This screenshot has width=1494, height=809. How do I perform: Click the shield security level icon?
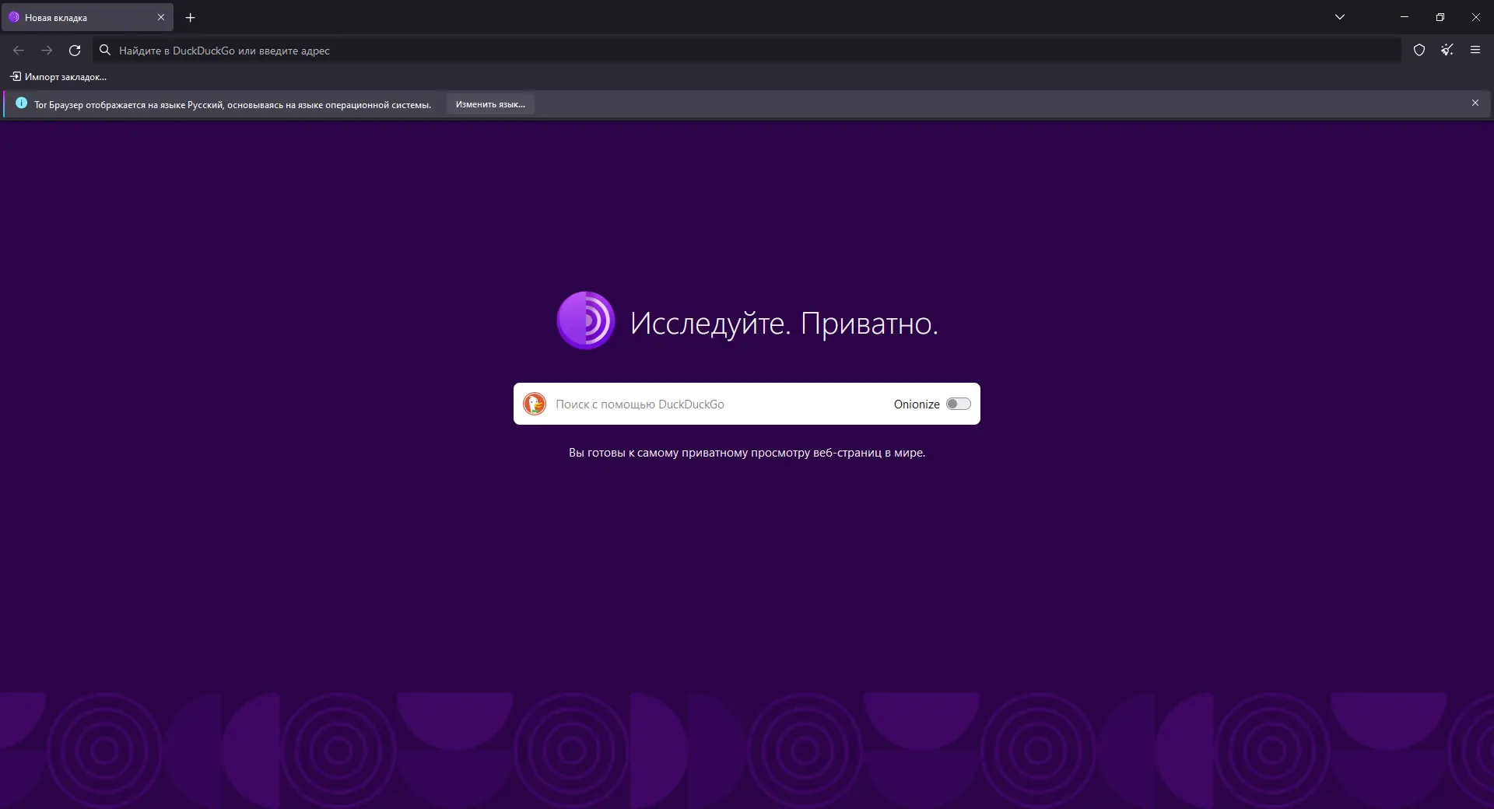(1419, 50)
